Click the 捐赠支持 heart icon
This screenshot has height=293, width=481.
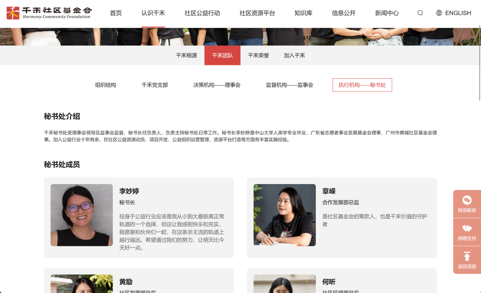coord(467,229)
